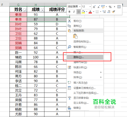Select column F header

tap(5, 5)
